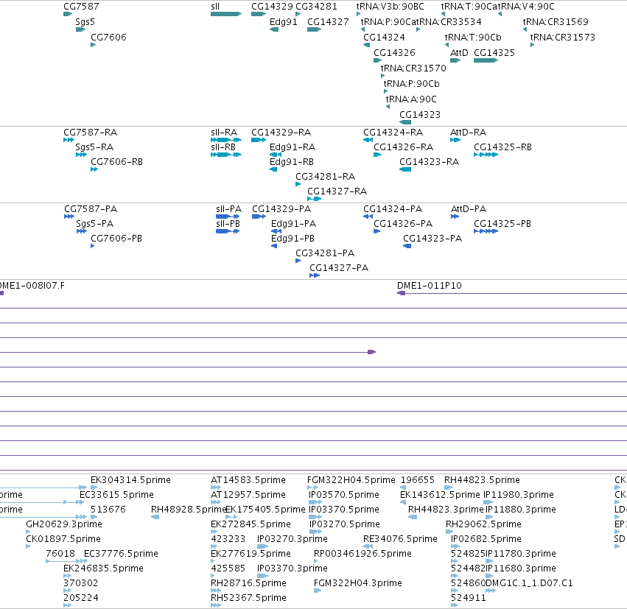The height and width of the screenshot is (609, 627).
Task: Select transcript Edg91-RB
Action: tap(292, 162)
